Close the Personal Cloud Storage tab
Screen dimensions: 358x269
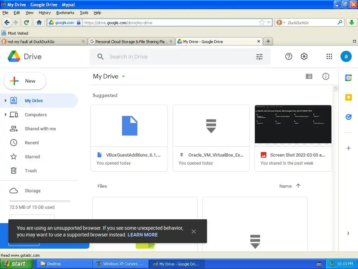171,41
